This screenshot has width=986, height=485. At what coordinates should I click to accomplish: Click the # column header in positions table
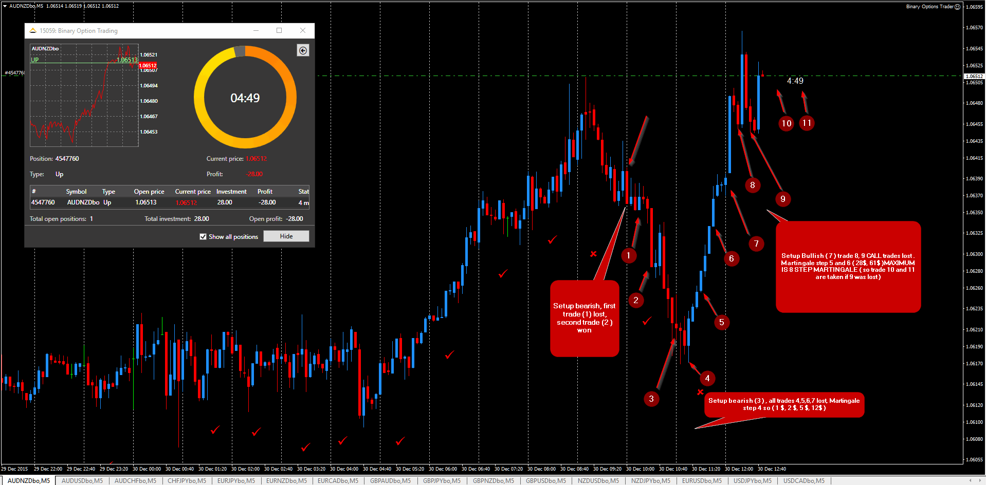point(34,192)
